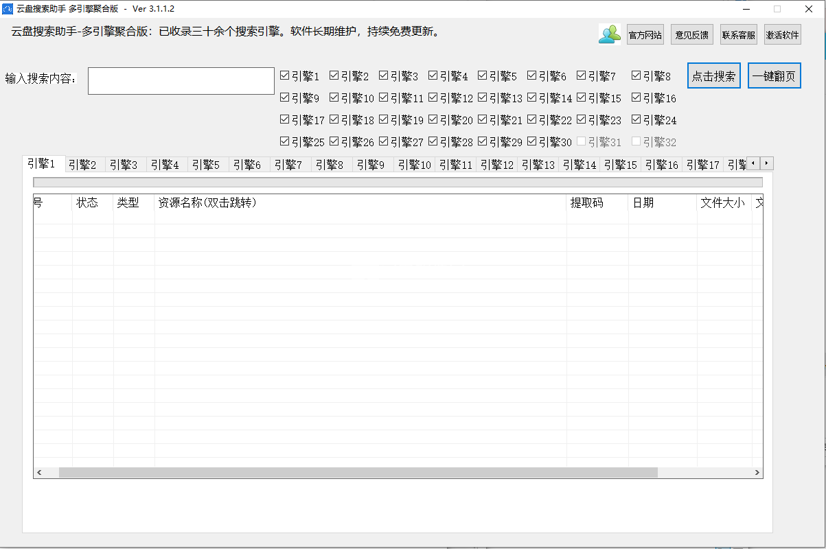
Task: Click the horizontal scrollbar left arrow
Action: 39,473
